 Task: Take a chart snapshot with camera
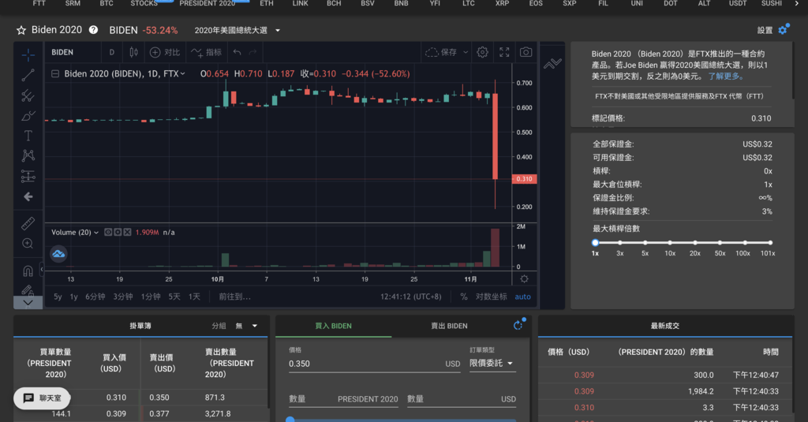click(x=526, y=52)
